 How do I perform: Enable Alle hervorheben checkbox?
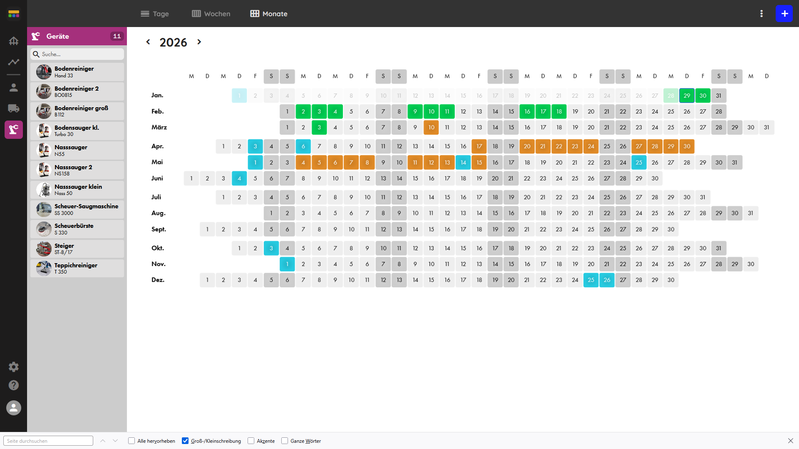pos(132,441)
